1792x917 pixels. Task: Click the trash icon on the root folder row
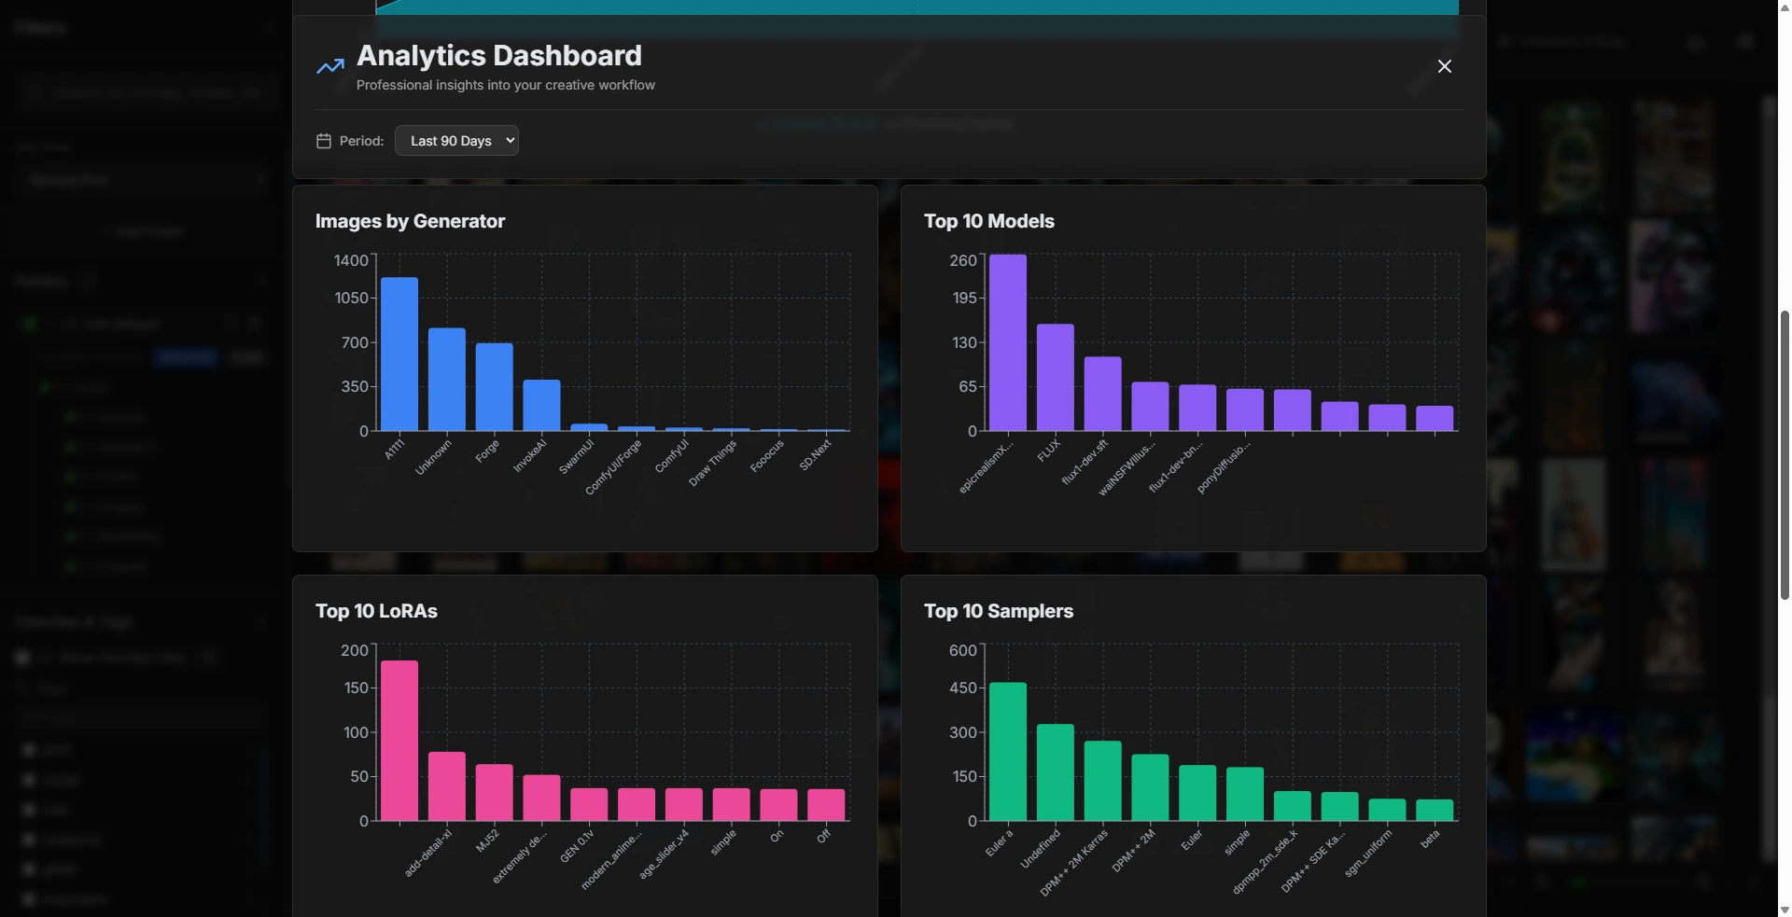256,324
